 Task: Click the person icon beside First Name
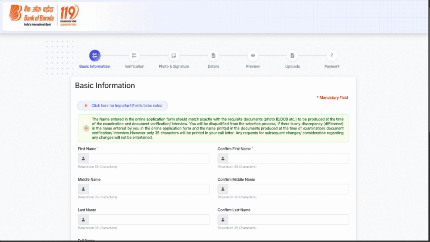83,158
